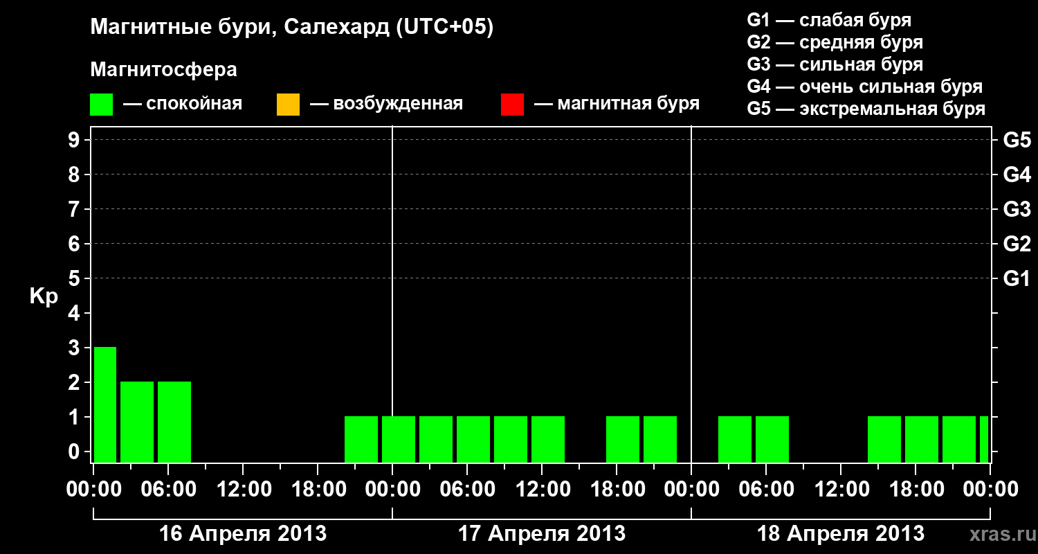Click the Kp 1 bar at 18:00 on 17 April
Screen dimensions: 1038x554
[623, 439]
